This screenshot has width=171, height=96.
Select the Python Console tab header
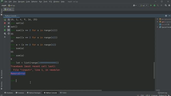[11, 16]
